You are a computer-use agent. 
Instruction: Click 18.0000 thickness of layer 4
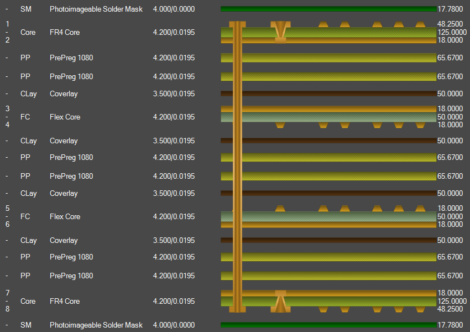pyautogui.click(x=450, y=124)
